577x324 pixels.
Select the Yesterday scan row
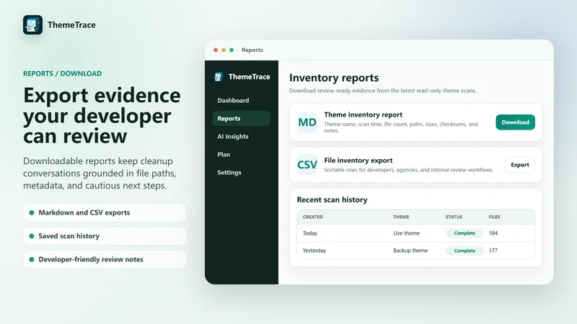[416, 251]
